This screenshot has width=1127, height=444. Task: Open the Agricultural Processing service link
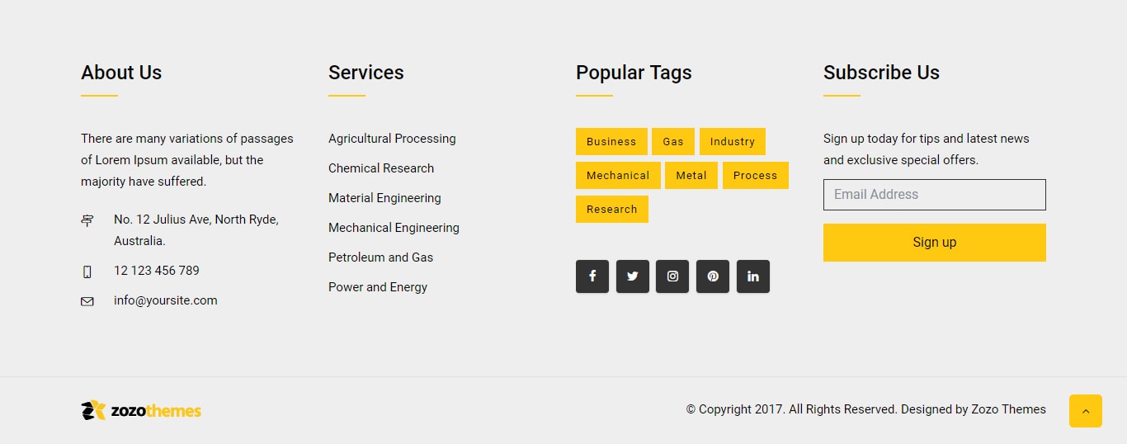(392, 139)
